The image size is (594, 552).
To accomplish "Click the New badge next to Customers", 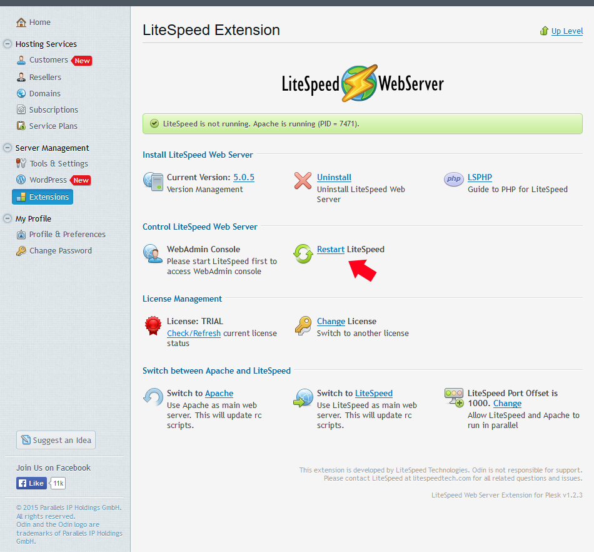I will [82, 61].
